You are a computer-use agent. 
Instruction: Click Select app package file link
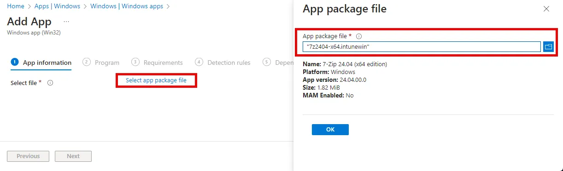(156, 80)
